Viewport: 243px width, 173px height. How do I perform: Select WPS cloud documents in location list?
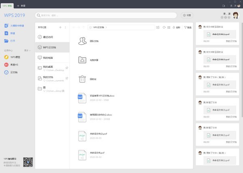tap(52, 47)
